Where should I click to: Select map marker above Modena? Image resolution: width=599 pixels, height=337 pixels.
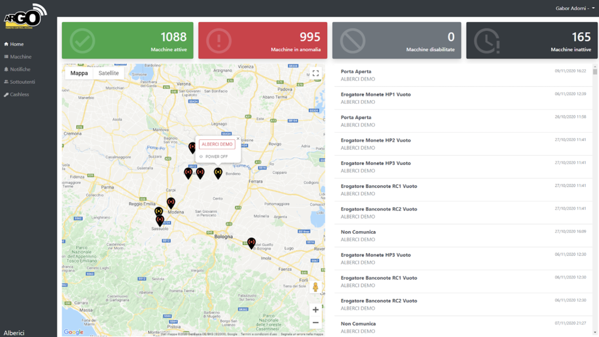click(x=171, y=203)
